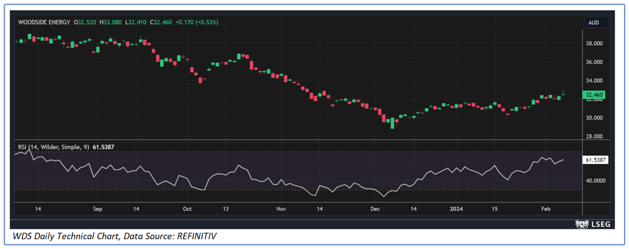Open RSI (14, Wilder, Simple, 9) indicator settings
The image size is (629, 249).
point(53,147)
